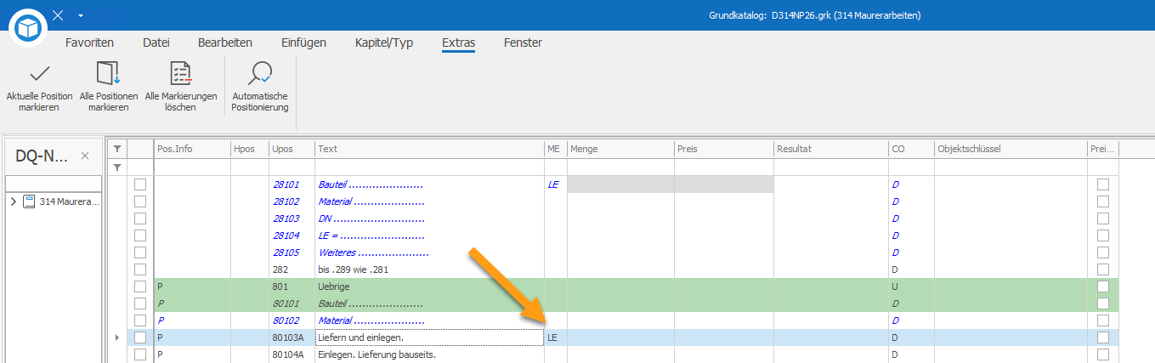Sort by the Hpos column header

250,149
